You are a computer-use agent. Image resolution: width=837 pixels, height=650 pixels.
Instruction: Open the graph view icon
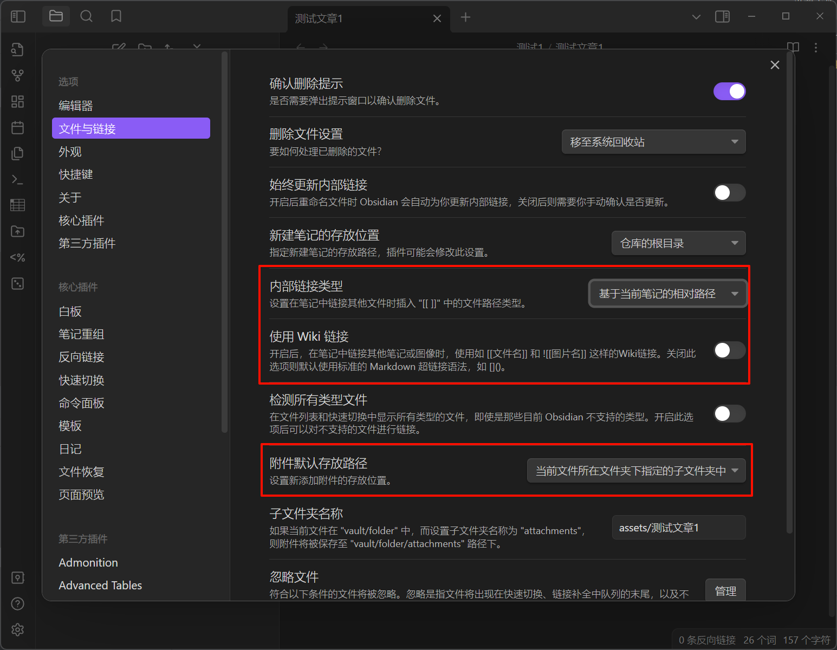(17, 75)
